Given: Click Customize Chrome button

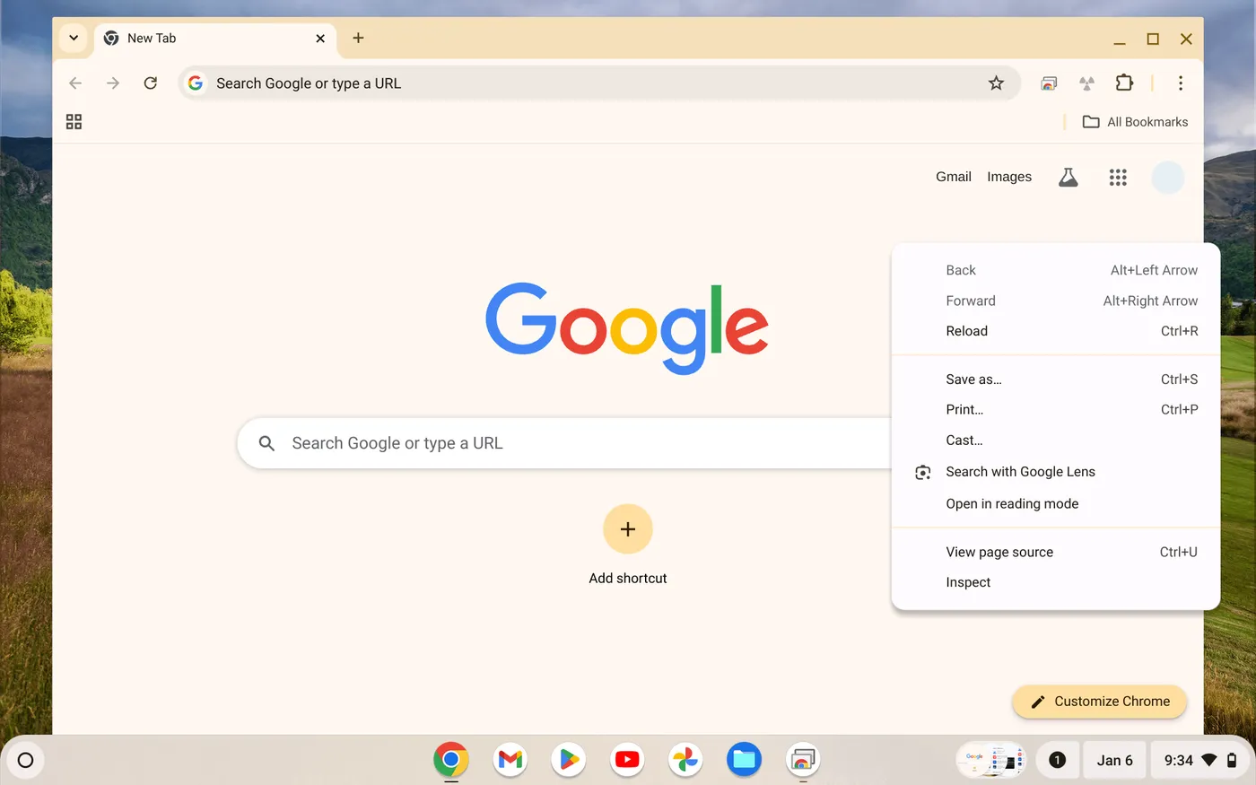Looking at the screenshot, I should coord(1100,702).
